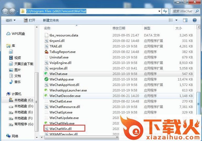Open the 组织 dropdown menu
The image size is (202, 141).
10,20
